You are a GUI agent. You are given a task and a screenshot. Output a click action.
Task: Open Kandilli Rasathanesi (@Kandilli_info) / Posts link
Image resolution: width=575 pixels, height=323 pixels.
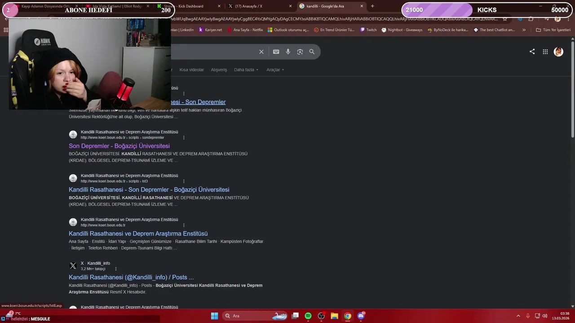pos(131,277)
